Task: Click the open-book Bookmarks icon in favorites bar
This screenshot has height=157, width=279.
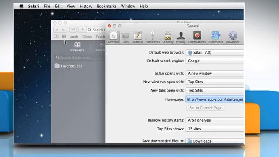Action: 56,37
